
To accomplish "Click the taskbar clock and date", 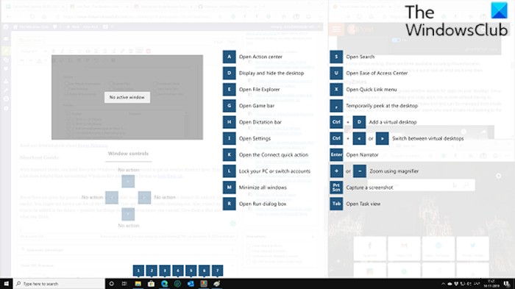I will [x=491, y=284].
